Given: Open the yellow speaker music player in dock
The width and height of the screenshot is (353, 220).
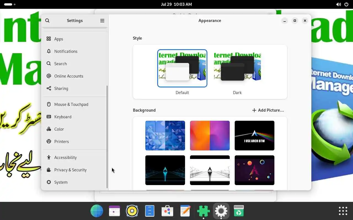Looking at the screenshot, I should tap(132, 211).
